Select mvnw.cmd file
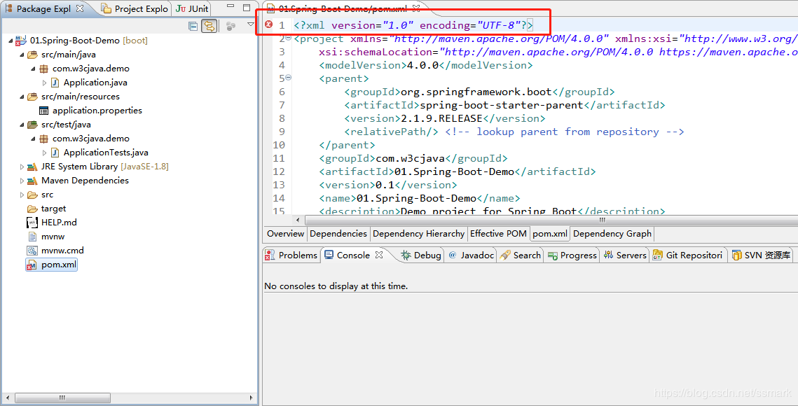798x406 pixels. (62, 251)
